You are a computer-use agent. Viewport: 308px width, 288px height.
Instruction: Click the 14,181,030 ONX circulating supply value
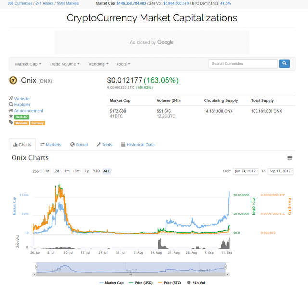click(218, 111)
